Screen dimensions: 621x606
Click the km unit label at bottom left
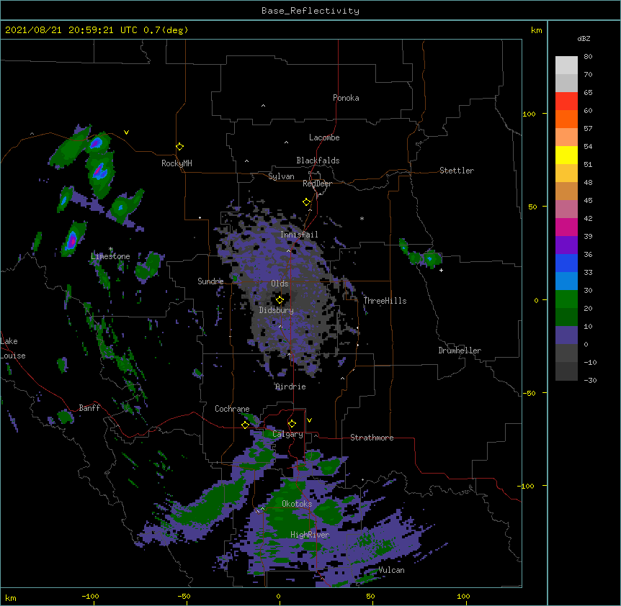coord(11,597)
